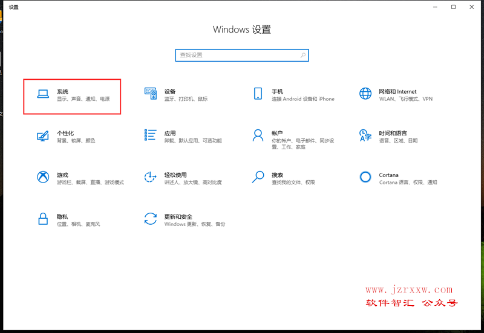Open the 搜索 magnifier icon

point(258,177)
